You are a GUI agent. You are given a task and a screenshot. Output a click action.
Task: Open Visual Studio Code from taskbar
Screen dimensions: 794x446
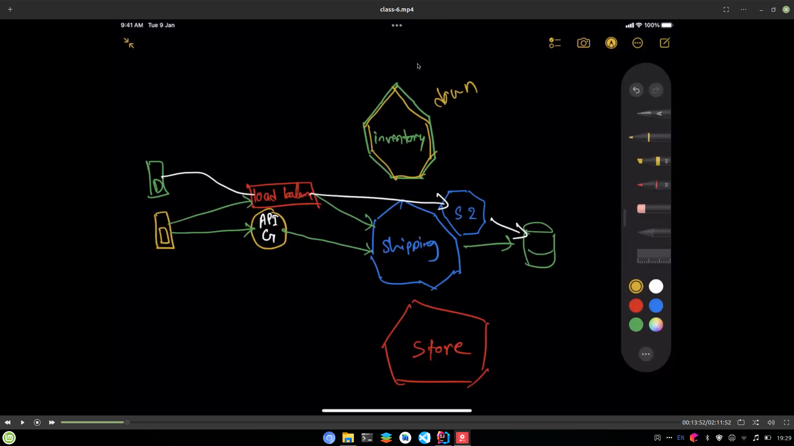click(x=424, y=438)
